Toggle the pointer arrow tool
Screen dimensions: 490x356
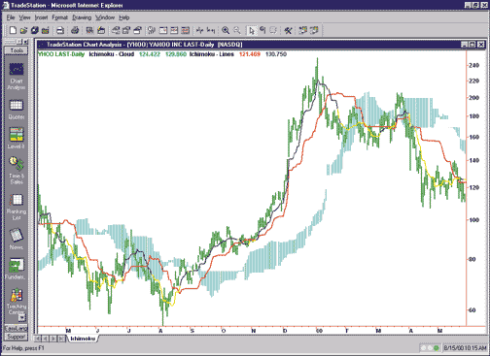click(x=252, y=30)
